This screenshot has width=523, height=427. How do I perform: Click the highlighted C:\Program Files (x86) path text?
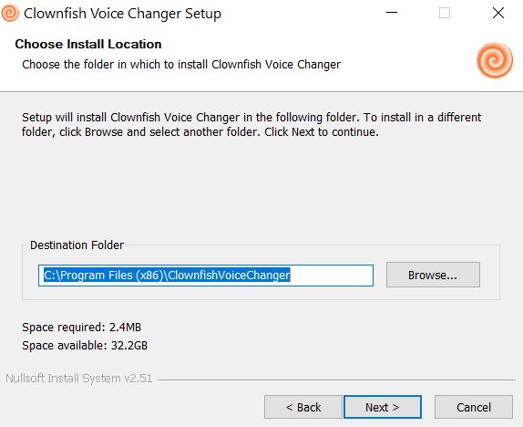point(167,275)
